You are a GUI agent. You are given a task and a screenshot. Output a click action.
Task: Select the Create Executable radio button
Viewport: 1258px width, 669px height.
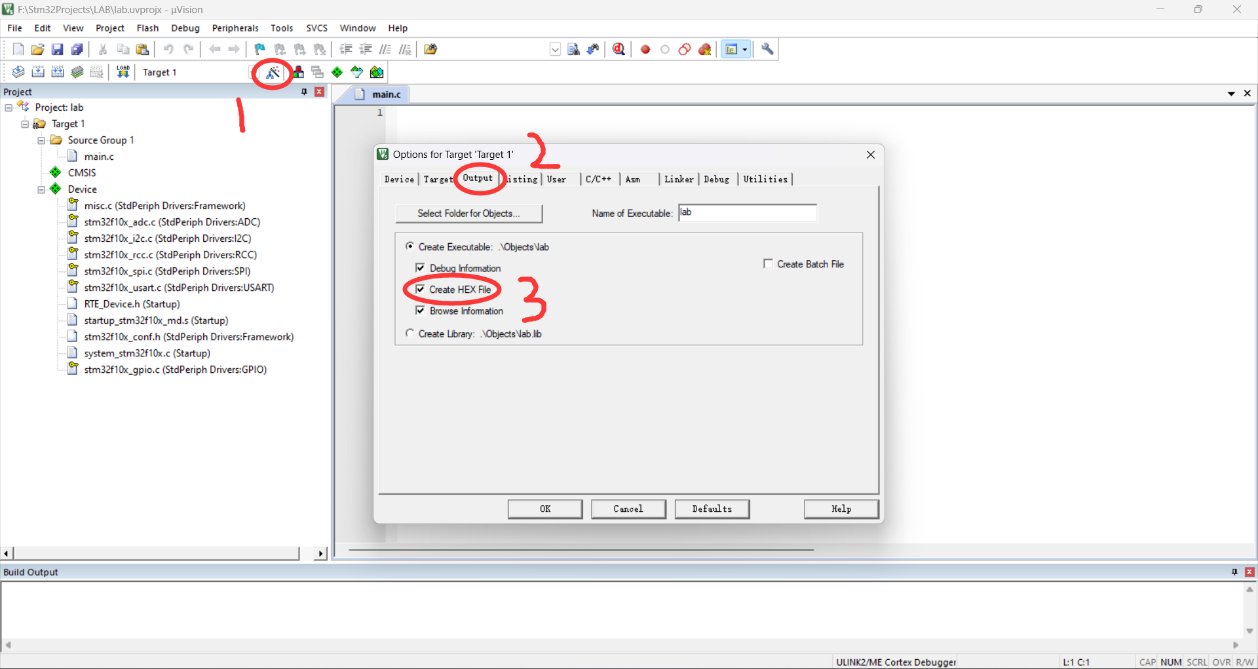[410, 246]
